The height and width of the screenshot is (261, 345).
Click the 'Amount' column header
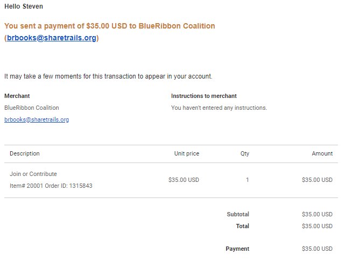322,153
